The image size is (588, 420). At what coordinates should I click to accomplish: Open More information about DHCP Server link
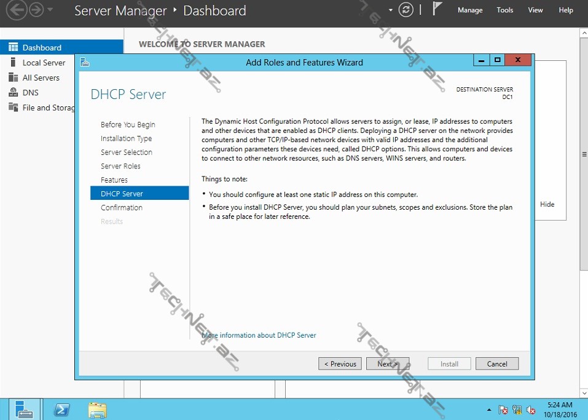coord(259,335)
